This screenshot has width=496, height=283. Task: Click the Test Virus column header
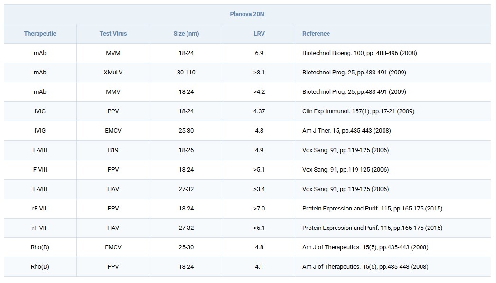[113, 34]
